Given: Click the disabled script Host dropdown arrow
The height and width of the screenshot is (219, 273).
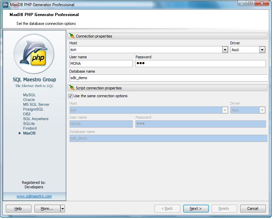Looking at the screenshot, I should pos(226,111).
